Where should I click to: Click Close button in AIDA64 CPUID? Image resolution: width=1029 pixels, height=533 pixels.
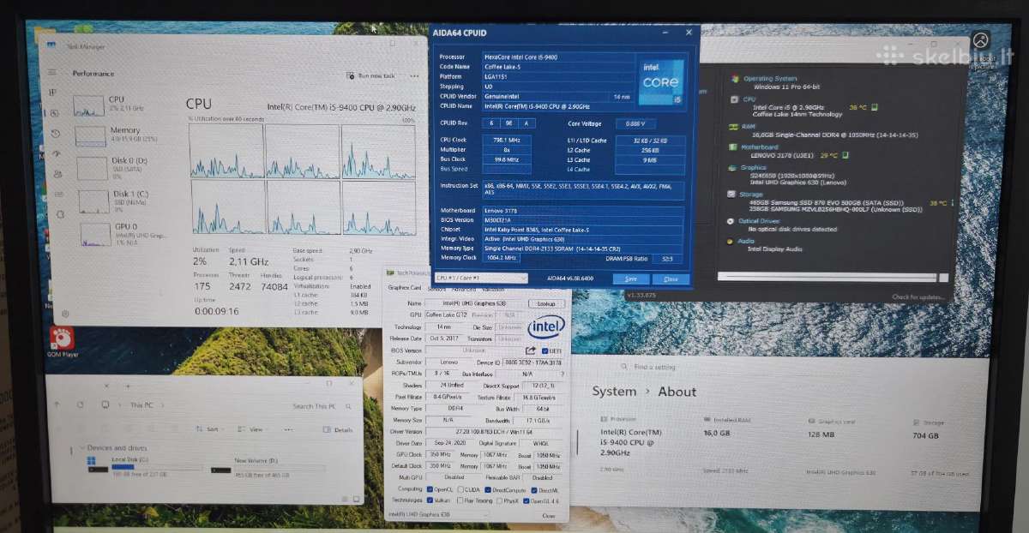[671, 279]
